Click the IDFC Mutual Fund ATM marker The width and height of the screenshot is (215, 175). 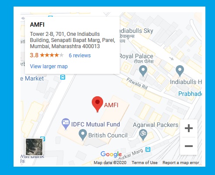pyautogui.click(x=66, y=124)
